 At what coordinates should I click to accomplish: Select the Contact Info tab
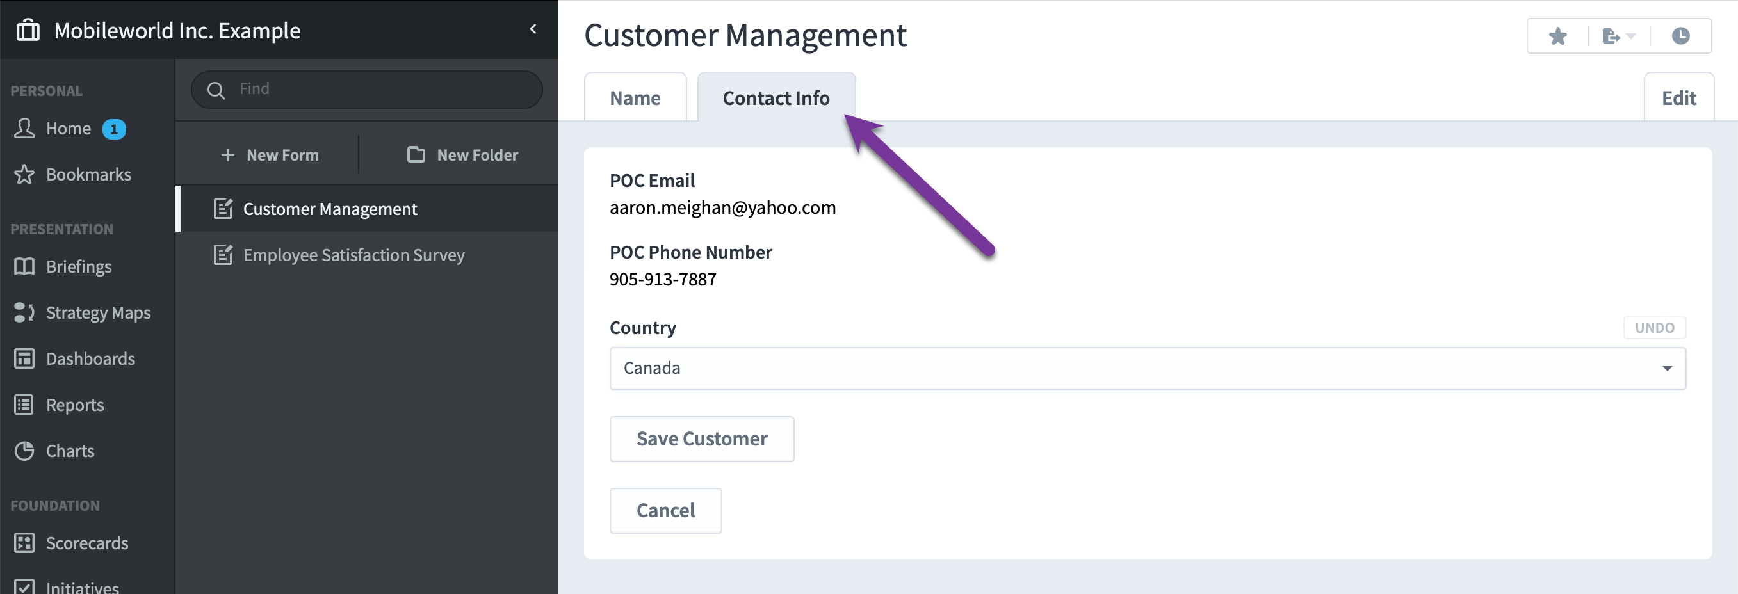pos(776,98)
